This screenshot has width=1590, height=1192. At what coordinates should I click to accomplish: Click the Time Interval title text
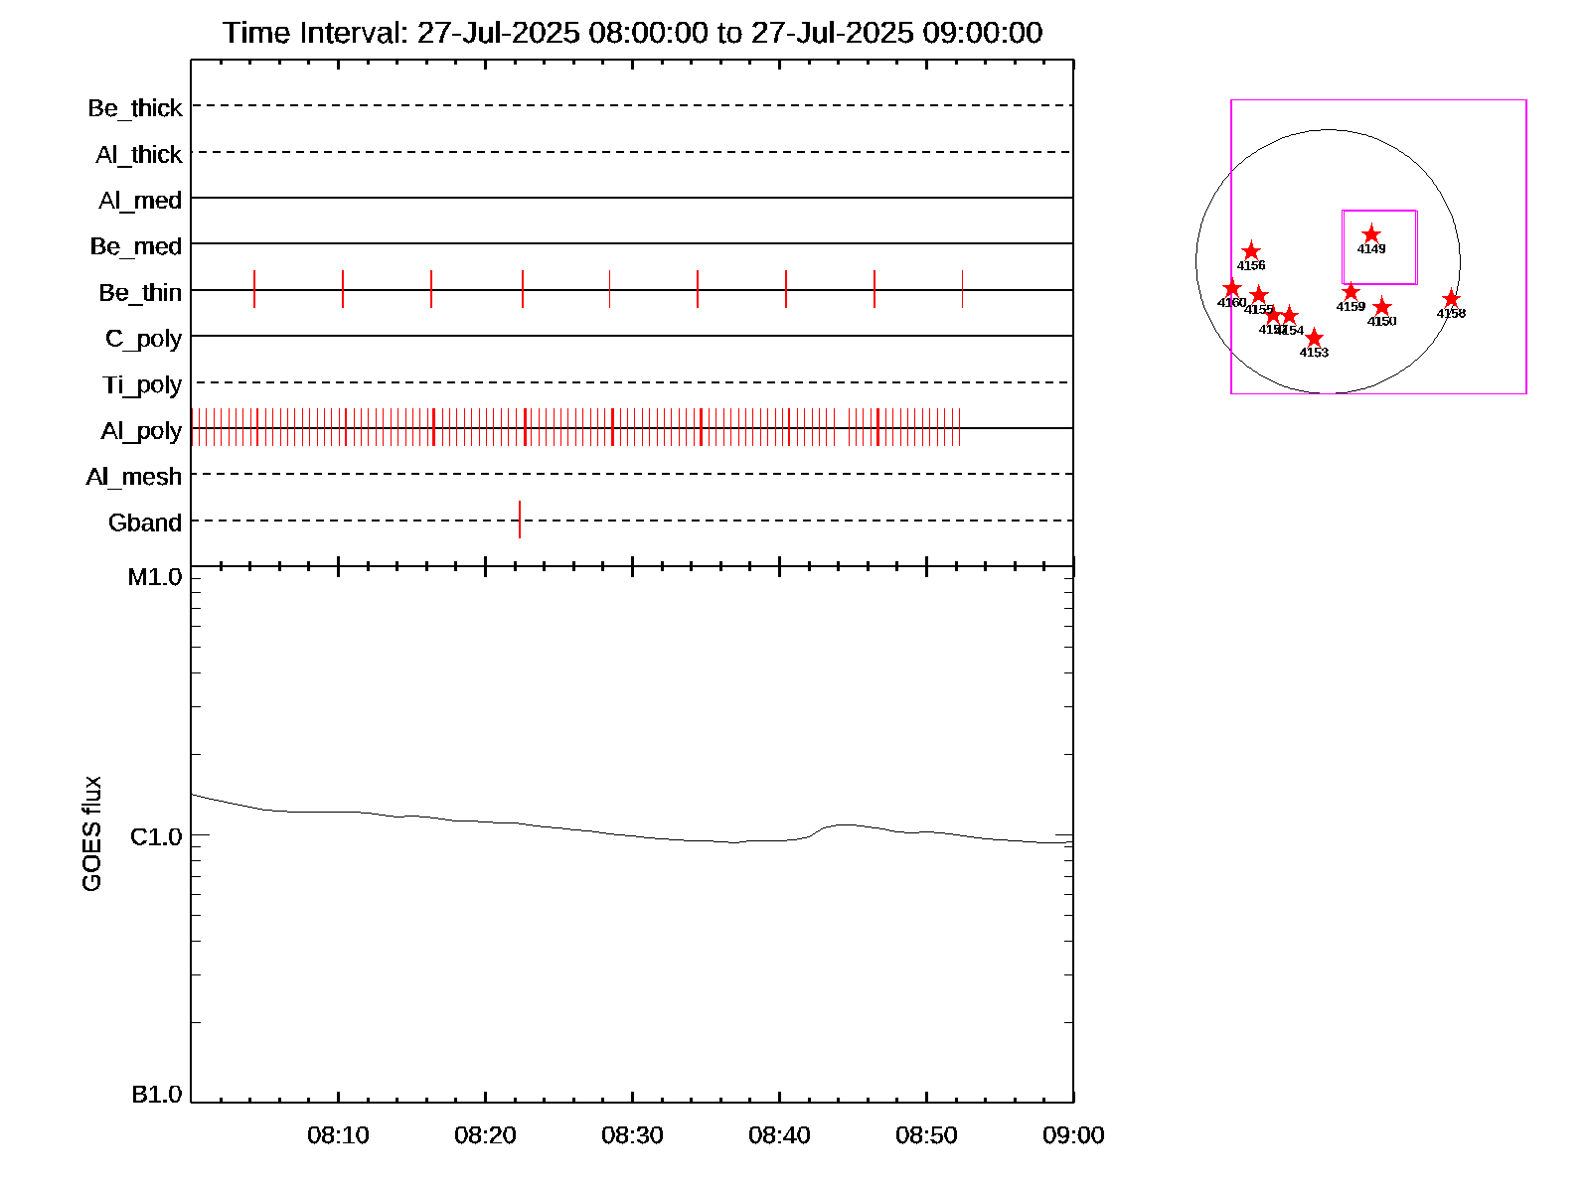pos(632,33)
